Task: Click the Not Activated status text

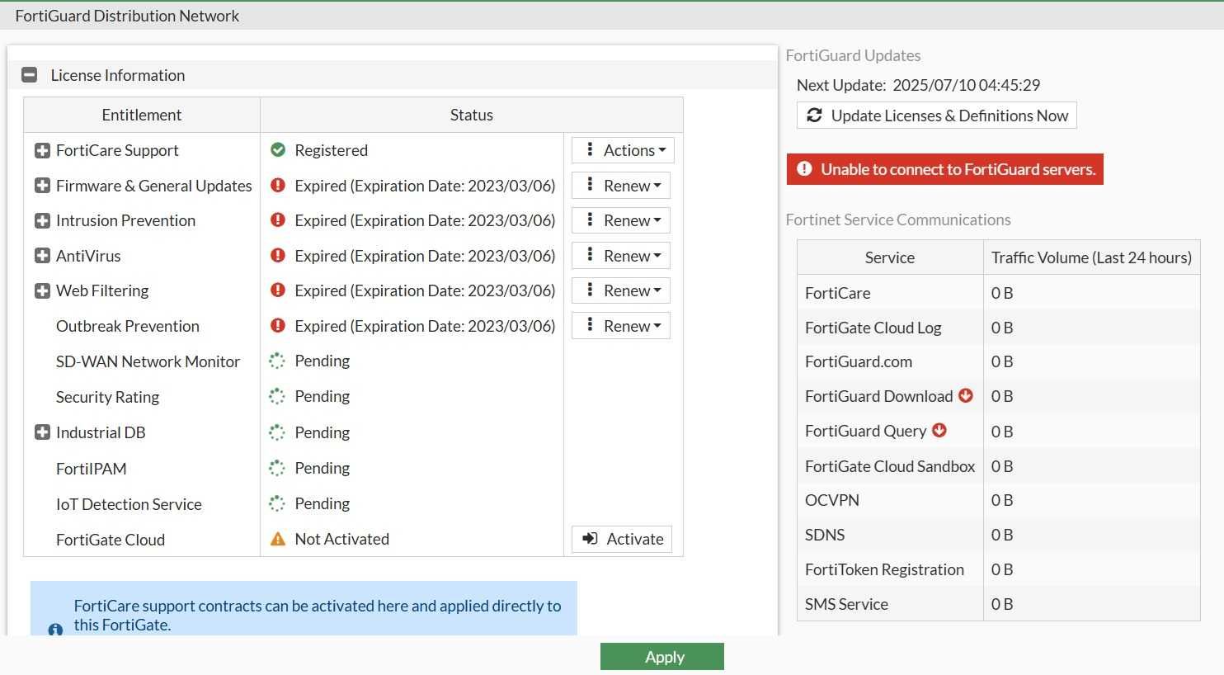Action: (x=342, y=539)
